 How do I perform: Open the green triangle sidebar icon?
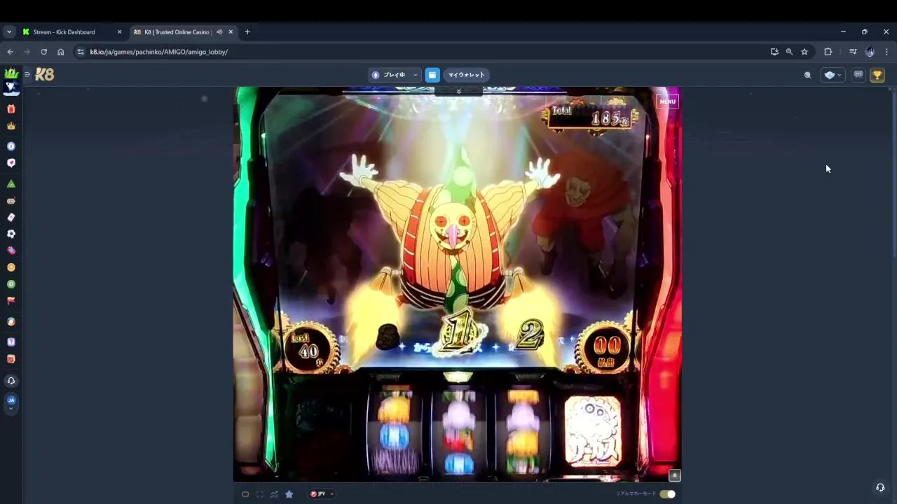point(11,183)
